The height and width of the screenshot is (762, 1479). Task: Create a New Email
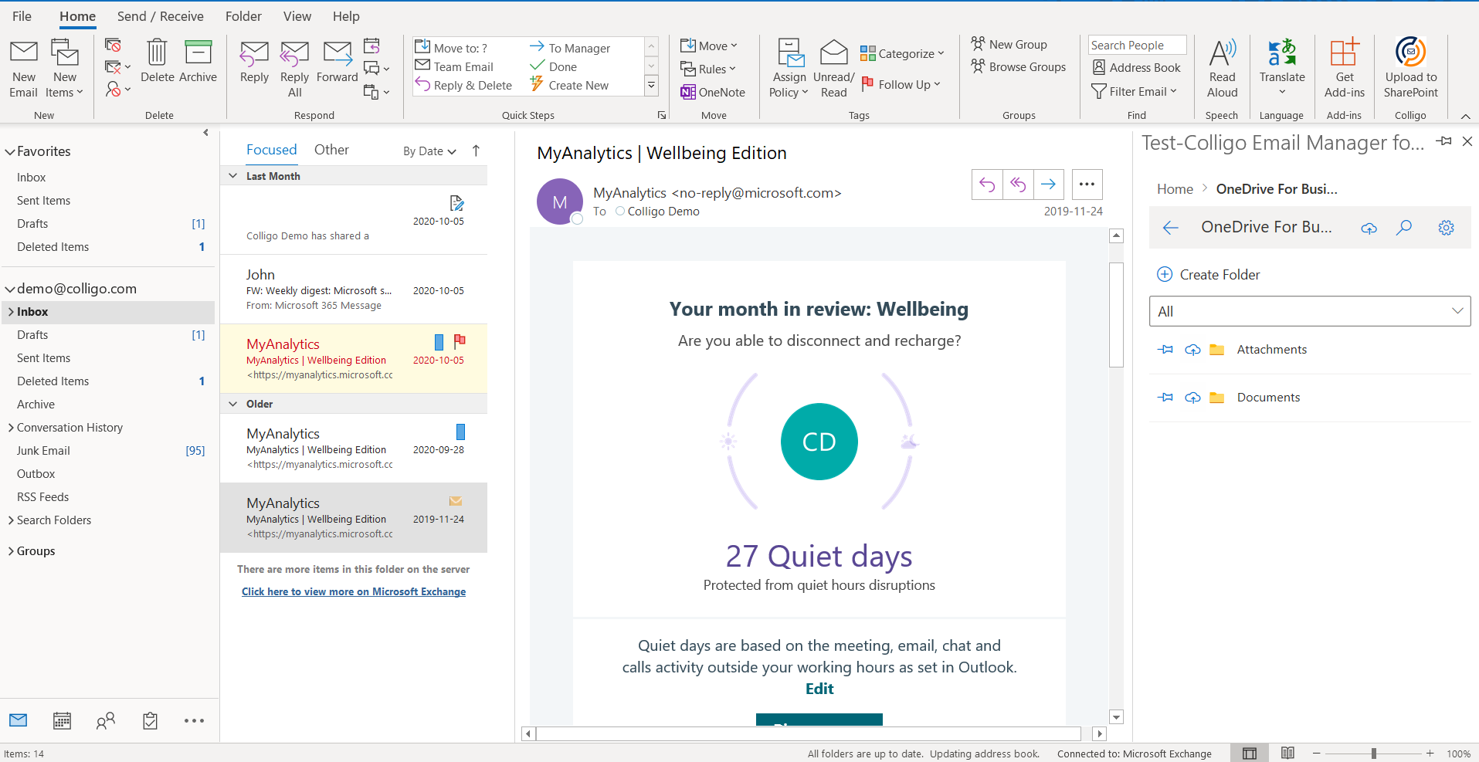click(23, 69)
